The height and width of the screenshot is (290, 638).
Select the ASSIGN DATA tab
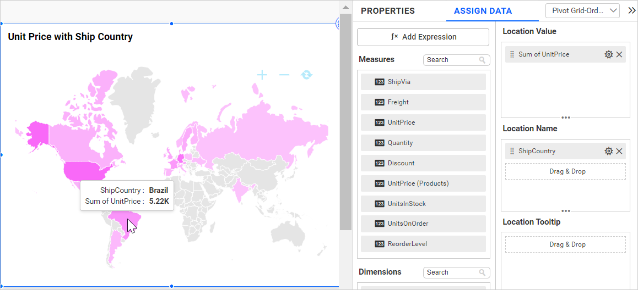point(483,11)
